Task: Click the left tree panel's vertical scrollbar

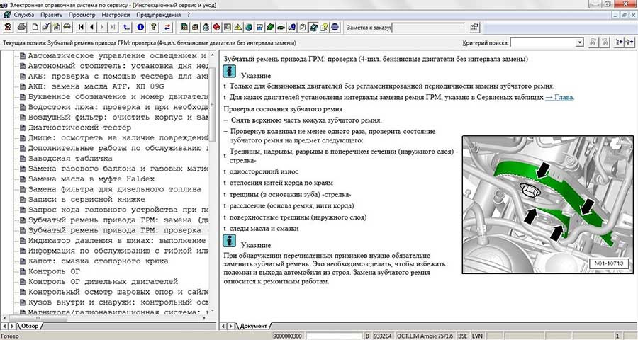Action: coord(213,183)
